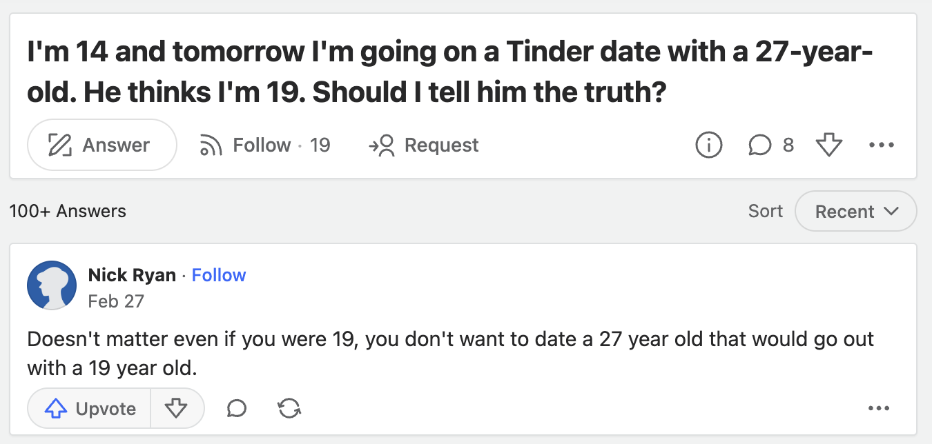
Task: Open the Recent sort dropdown
Action: (856, 211)
